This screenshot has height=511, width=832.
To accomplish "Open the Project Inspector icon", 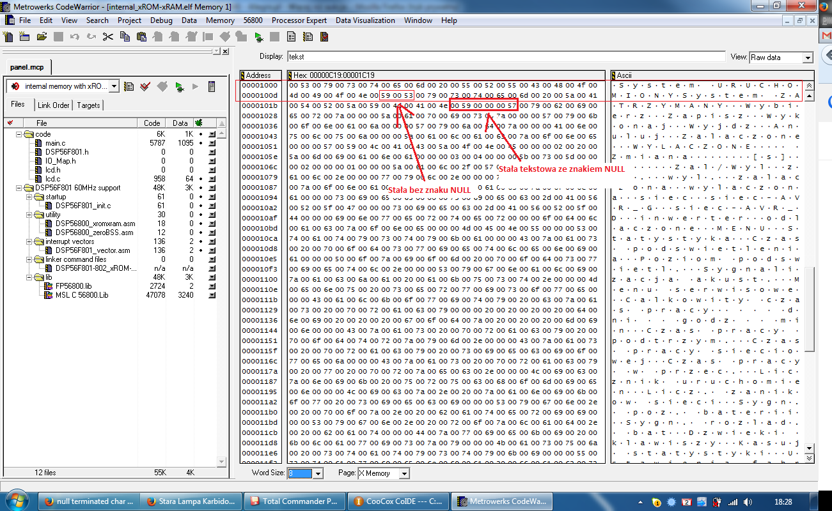I will tap(212, 86).
